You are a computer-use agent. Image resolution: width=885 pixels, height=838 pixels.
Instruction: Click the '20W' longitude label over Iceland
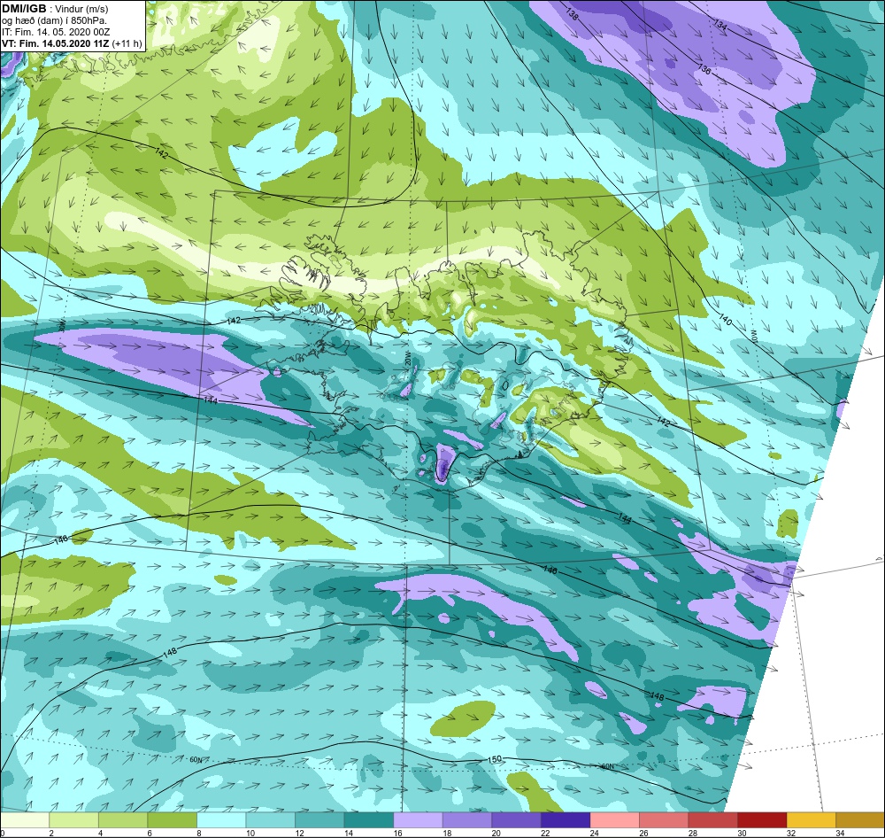coord(408,358)
